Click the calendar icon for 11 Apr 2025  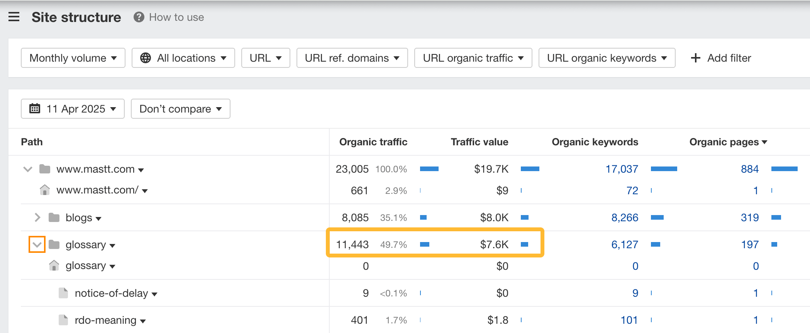(x=35, y=109)
